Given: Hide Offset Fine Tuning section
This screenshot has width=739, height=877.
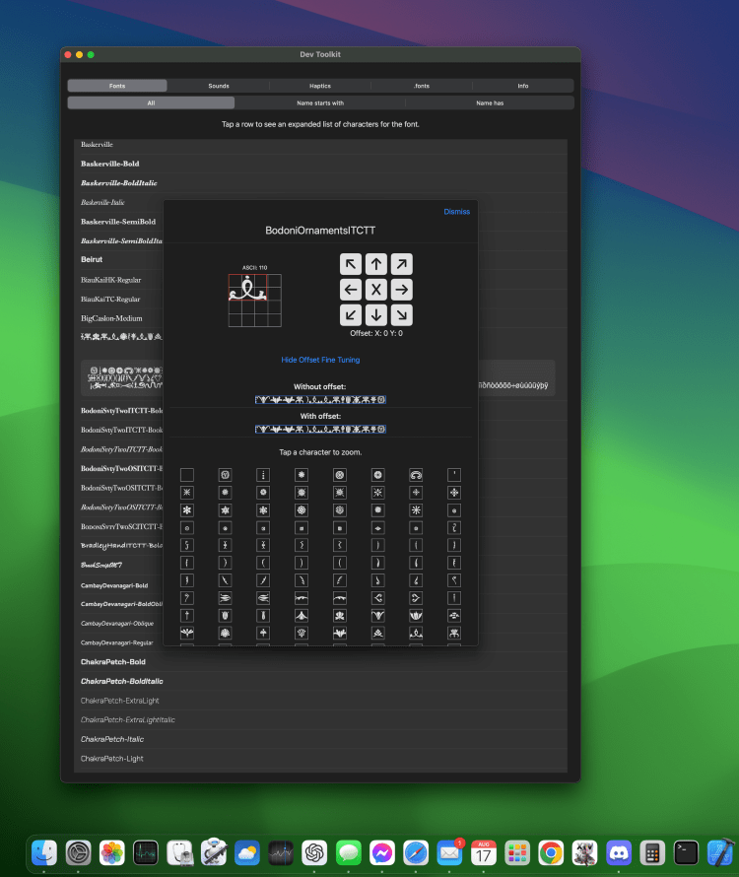Looking at the screenshot, I should [x=320, y=360].
